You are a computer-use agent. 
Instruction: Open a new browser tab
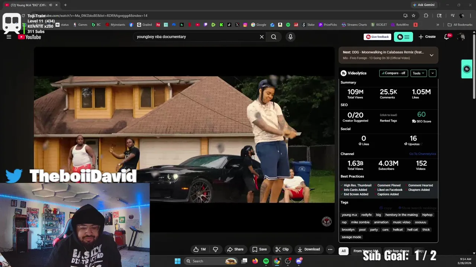65,5
